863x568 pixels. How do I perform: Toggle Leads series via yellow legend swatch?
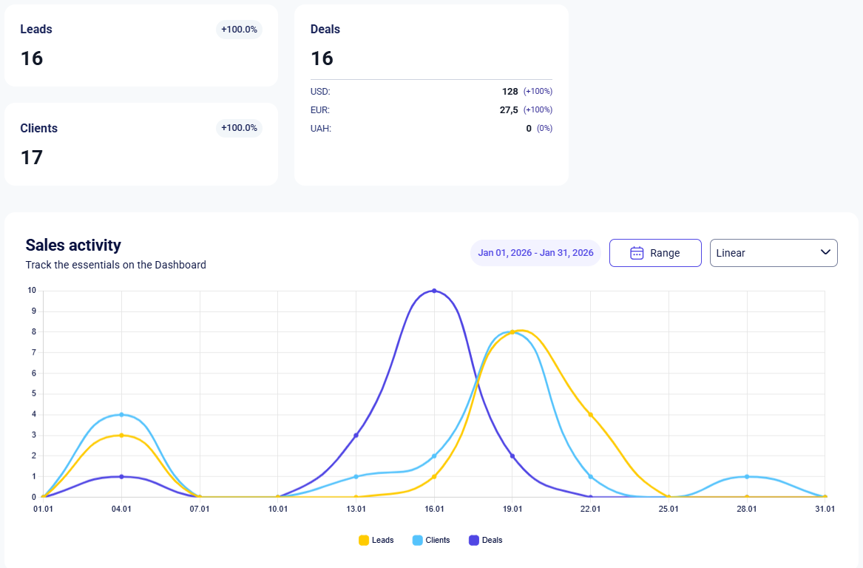coord(364,541)
